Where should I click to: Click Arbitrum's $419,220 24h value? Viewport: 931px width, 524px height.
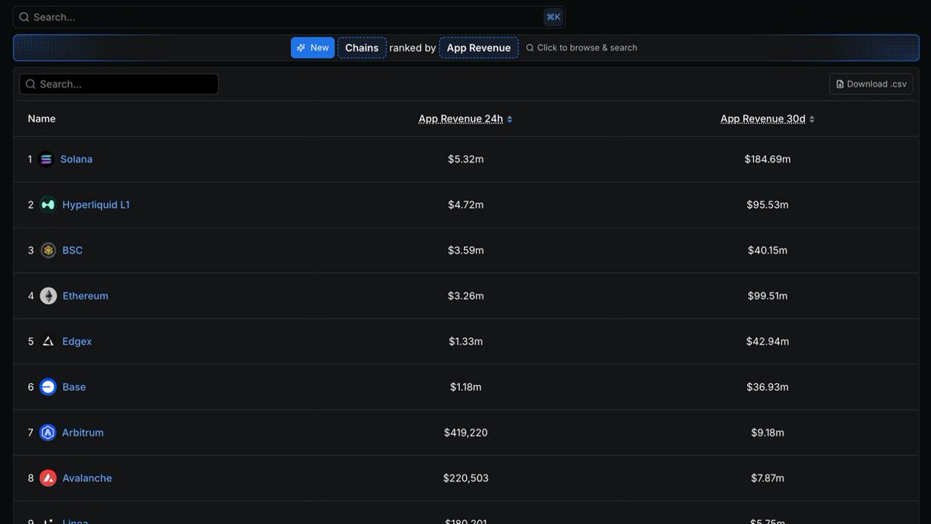pyautogui.click(x=465, y=433)
